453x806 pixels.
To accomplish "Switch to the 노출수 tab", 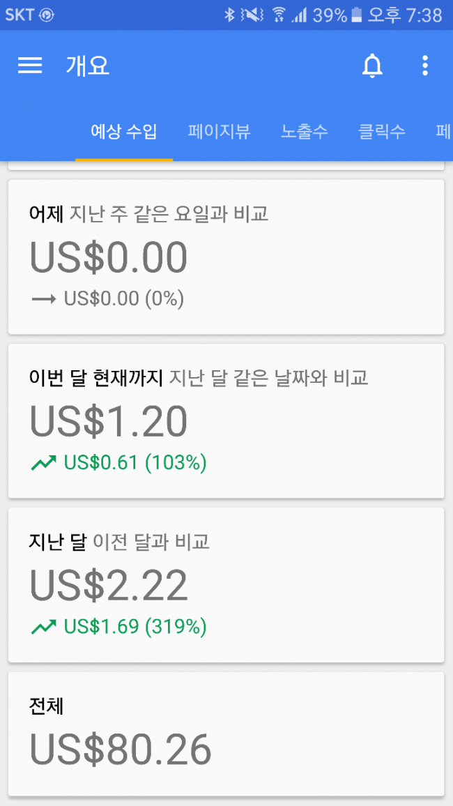I will pos(305,131).
